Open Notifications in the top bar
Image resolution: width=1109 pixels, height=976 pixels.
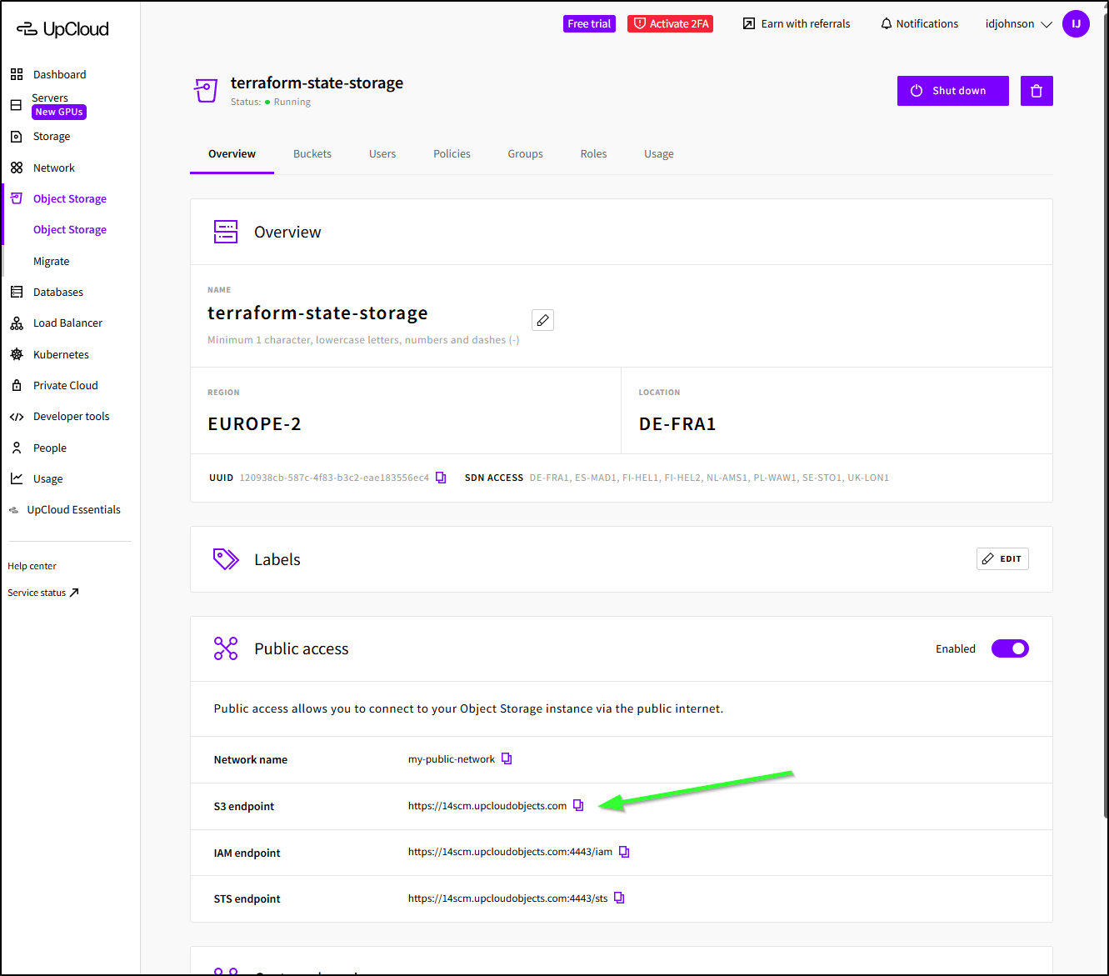pos(919,24)
